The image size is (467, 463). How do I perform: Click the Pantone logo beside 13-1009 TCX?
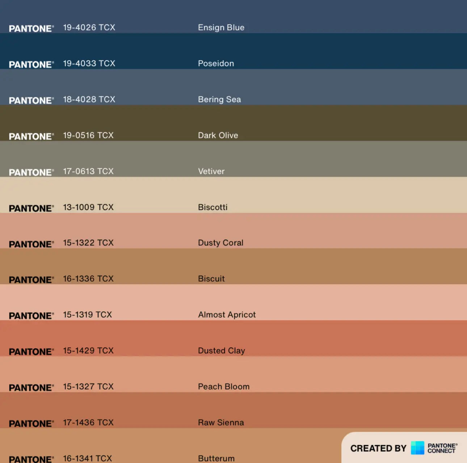pyautogui.click(x=31, y=208)
